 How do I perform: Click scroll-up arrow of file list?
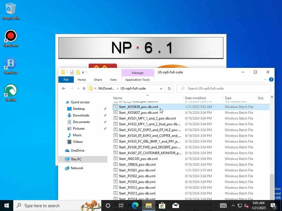click(x=272, y=97)
